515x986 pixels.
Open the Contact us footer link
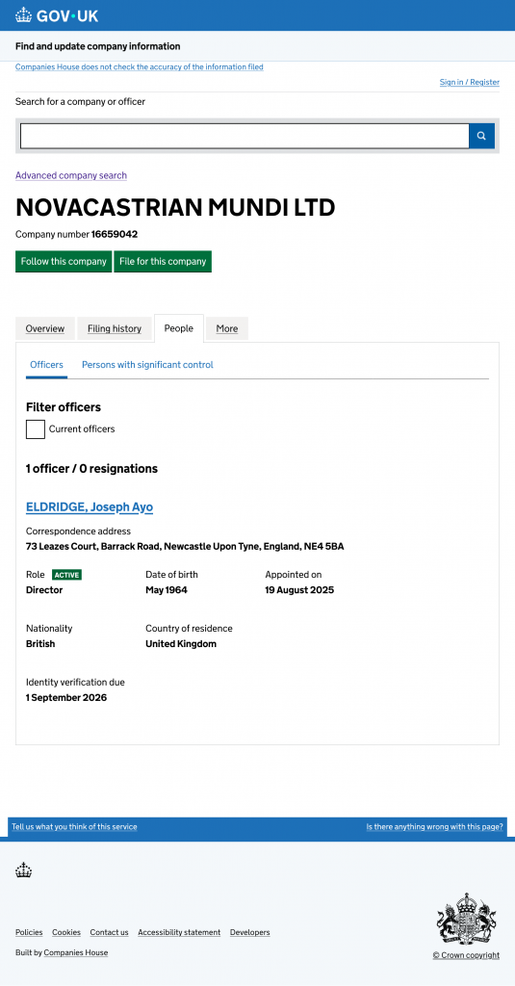click(x=109, y=932)
